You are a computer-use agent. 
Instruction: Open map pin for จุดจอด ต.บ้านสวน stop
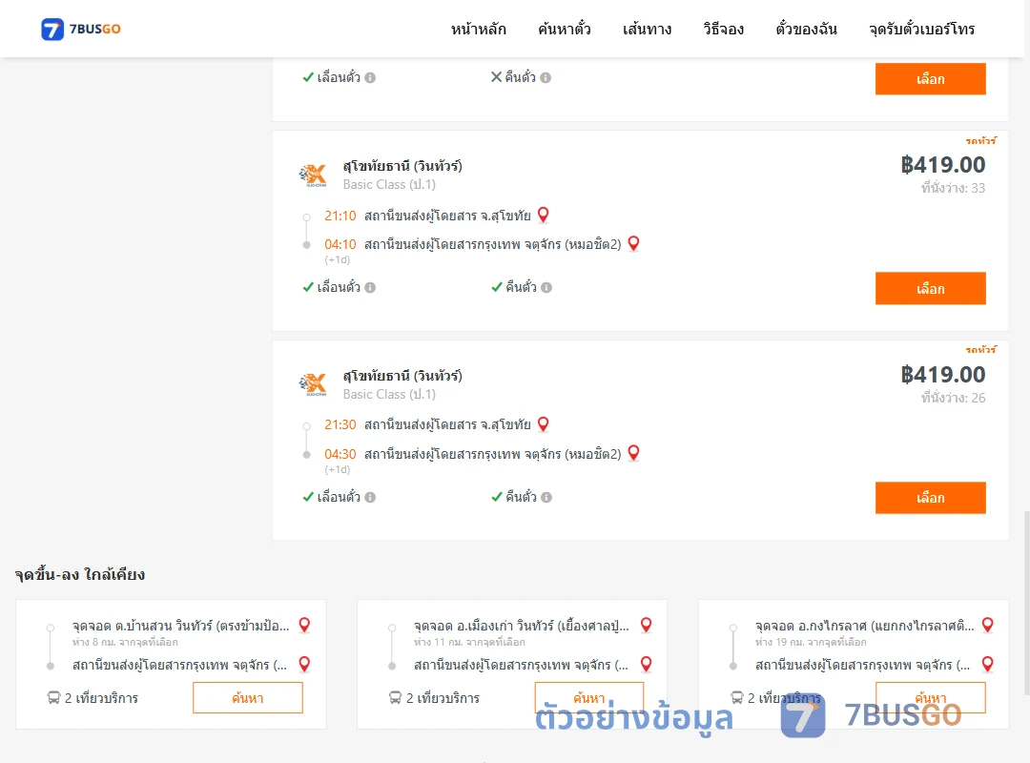pos(305,625)
